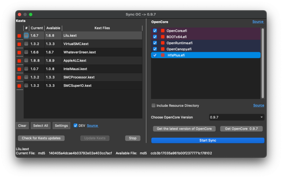The height and width of the screenshot is (178, 282).
Task: Click red status icon beside SMCSuperIO.kext
Action: (19, 86)
